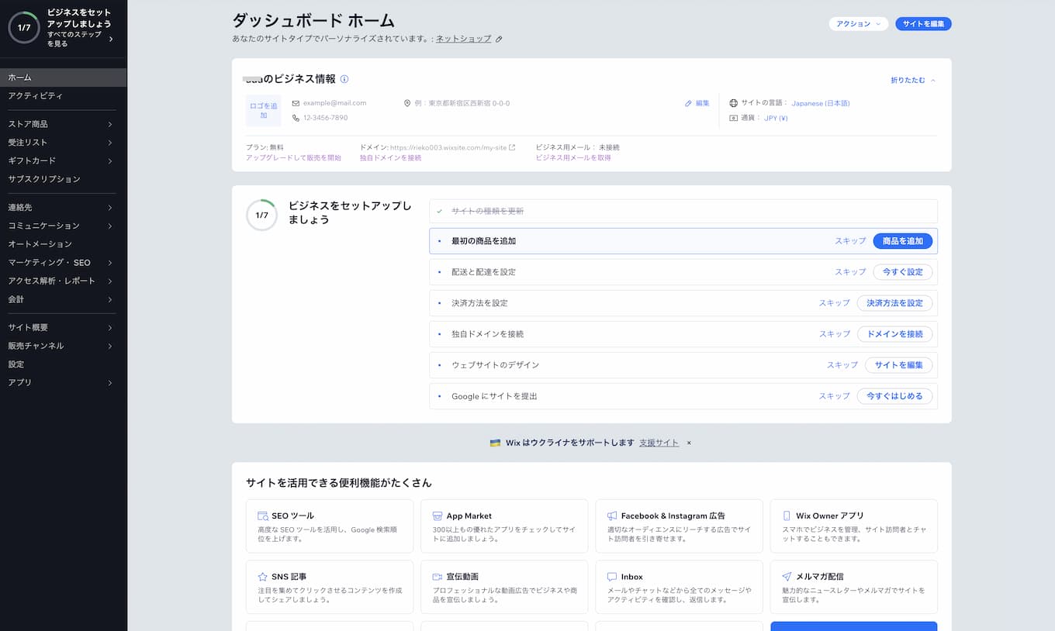Expand the 販売チャンネル sidebar menu

pyautogui.click(x=110, y=346)
